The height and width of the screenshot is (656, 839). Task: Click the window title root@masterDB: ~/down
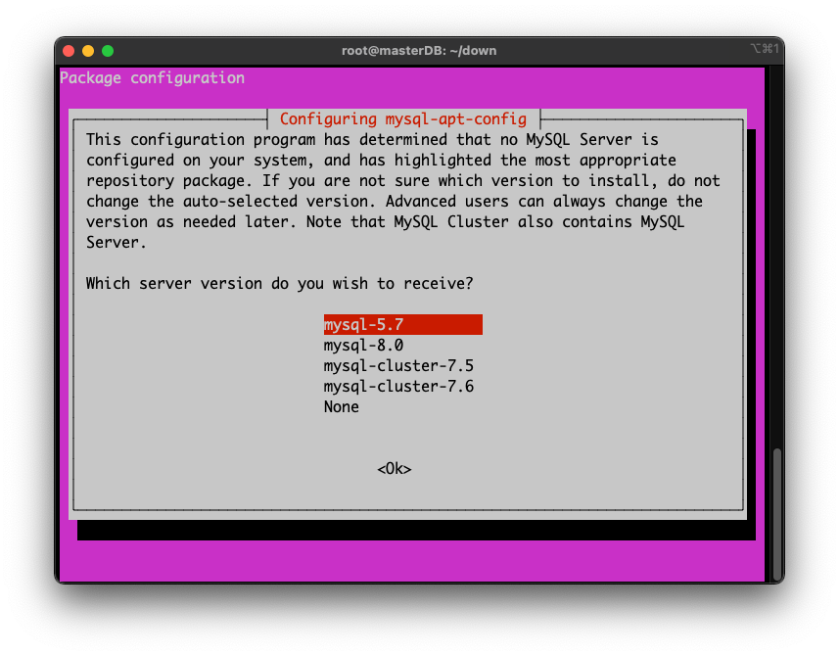coord(419,51)
